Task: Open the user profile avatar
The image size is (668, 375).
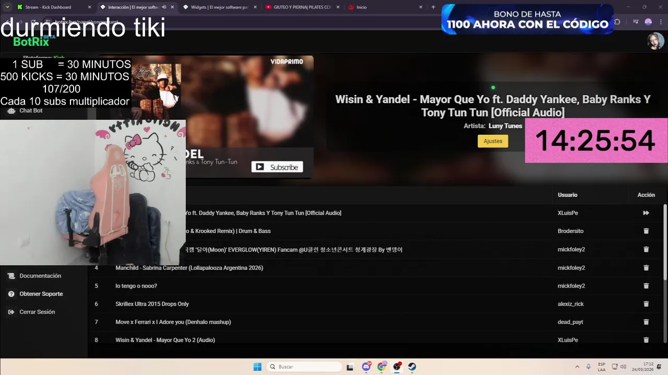Action: 655,41
